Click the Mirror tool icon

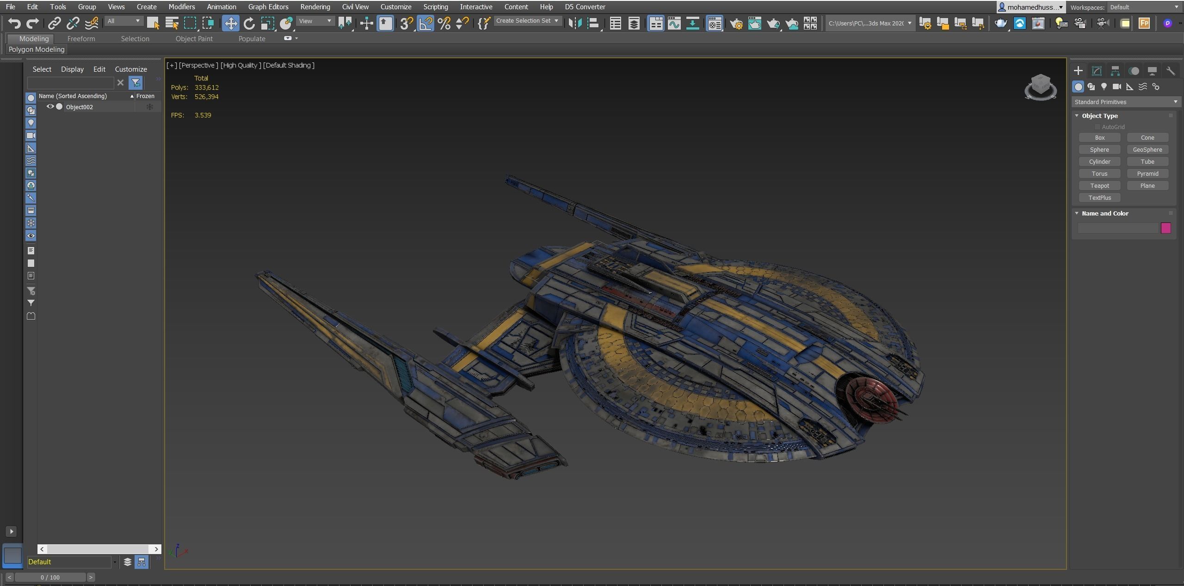pyautogui.click(x=575, y=23)
